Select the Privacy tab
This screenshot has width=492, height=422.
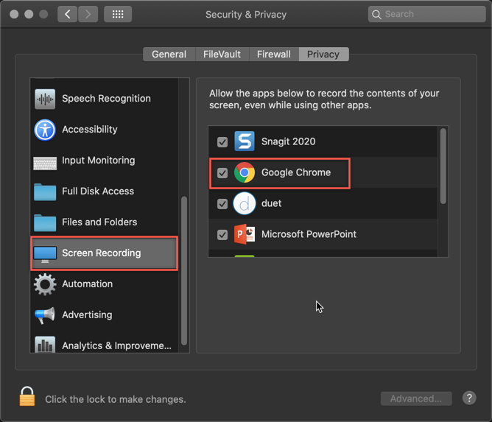(x=323, y=54)
